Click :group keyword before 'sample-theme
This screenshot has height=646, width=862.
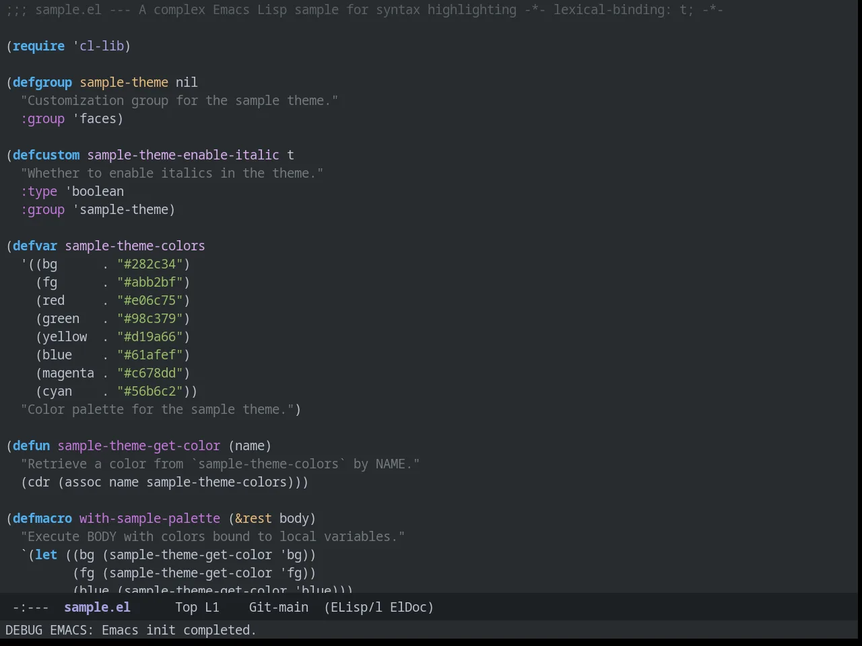click(x=42, y=209)
